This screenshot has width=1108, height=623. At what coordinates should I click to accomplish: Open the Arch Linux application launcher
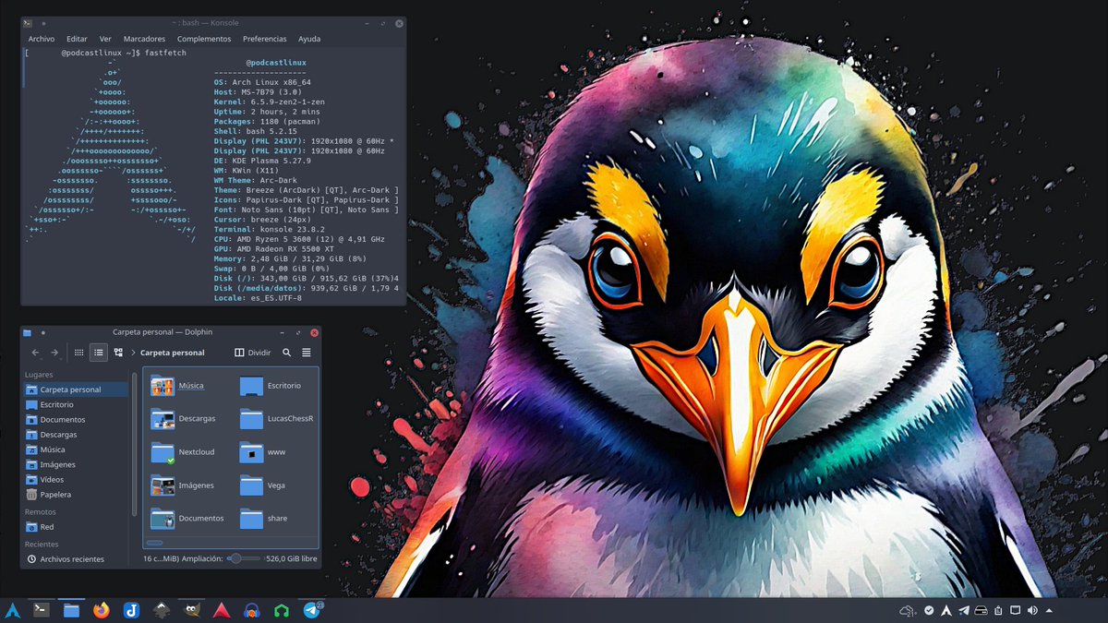coord(13,609)
